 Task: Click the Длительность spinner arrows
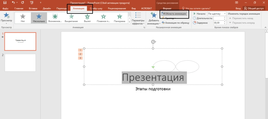(x=225, y=18)
